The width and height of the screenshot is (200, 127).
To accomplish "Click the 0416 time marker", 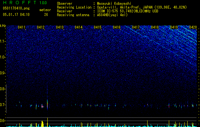I will click(117, 27).
